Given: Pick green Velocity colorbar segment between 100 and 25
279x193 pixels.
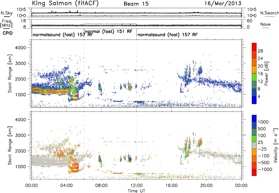Looking at the screenshot, I should tap(254, 139).
